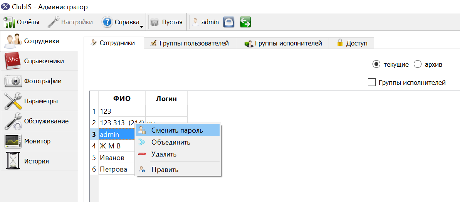Select the employee row 123 313 (214)
The width and height of the screenshot is (460, 202).
pos(122,123)
